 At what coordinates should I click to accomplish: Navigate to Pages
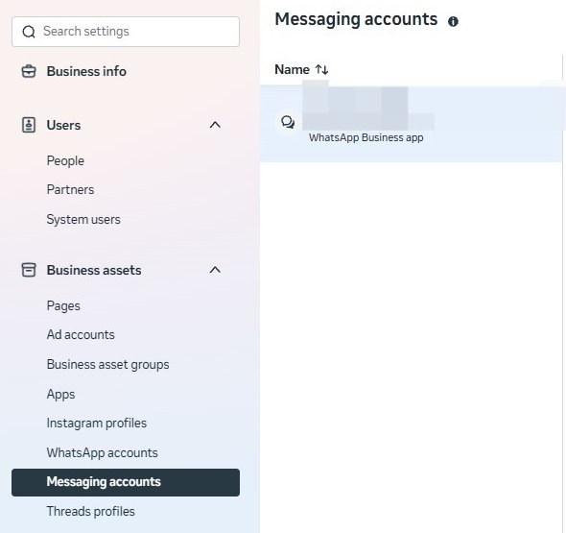pyautogui.click(x=63, y=306)
